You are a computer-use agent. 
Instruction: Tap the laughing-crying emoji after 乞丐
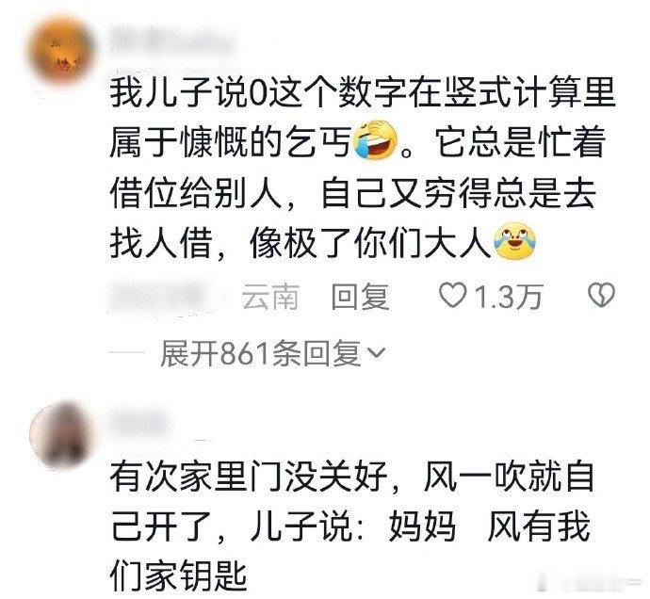tap(376, 141)
